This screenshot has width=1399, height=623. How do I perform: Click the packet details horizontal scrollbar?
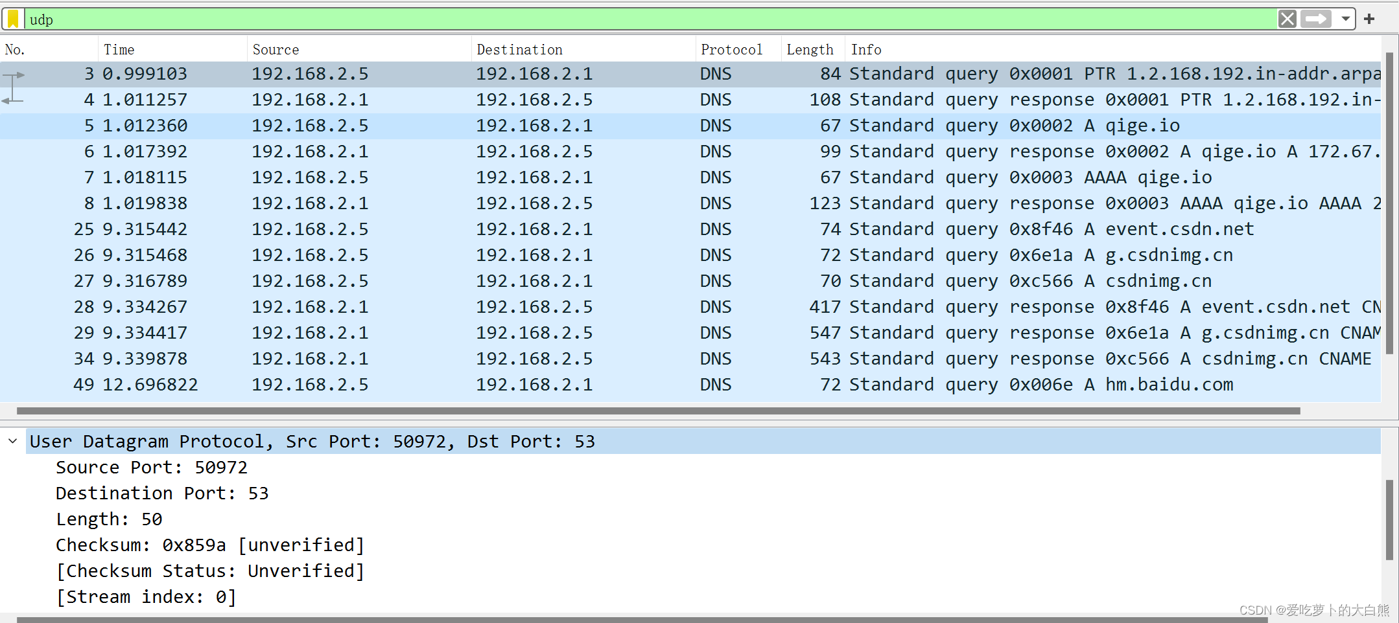pos(642,620)
